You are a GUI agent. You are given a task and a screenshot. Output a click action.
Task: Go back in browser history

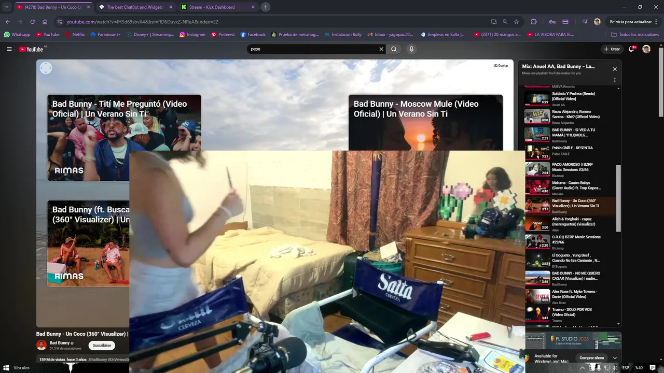7,22
